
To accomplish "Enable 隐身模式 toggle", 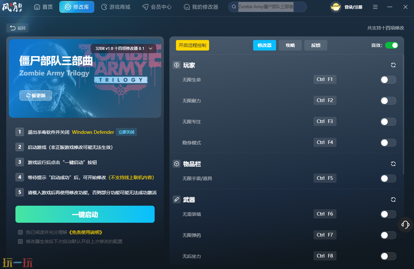I will pyautogui.click(x=388, y=143).
